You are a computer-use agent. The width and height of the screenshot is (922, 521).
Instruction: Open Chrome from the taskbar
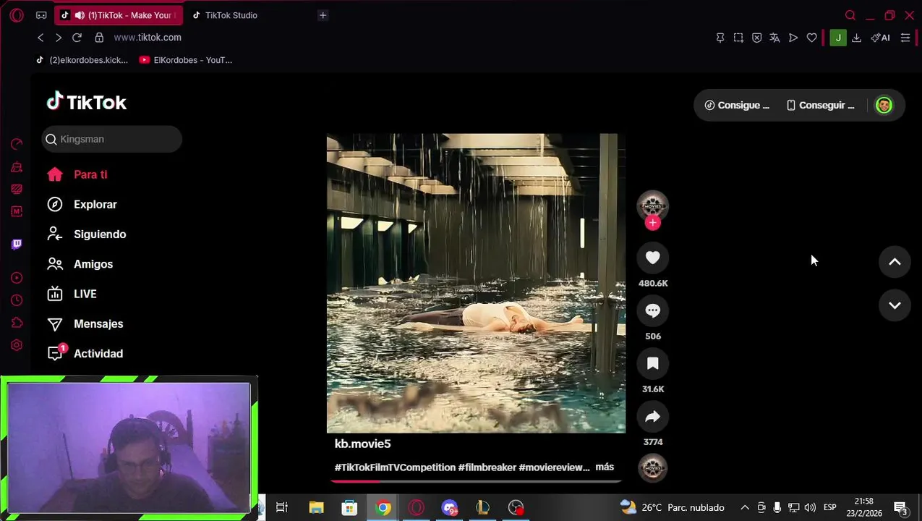(x=383, y=508)
